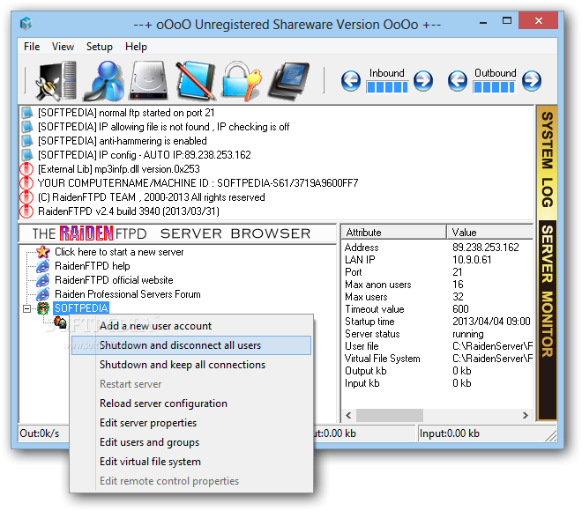
Task: Click the Inbound bandwidth meter bar
Action: coord(387,87)
